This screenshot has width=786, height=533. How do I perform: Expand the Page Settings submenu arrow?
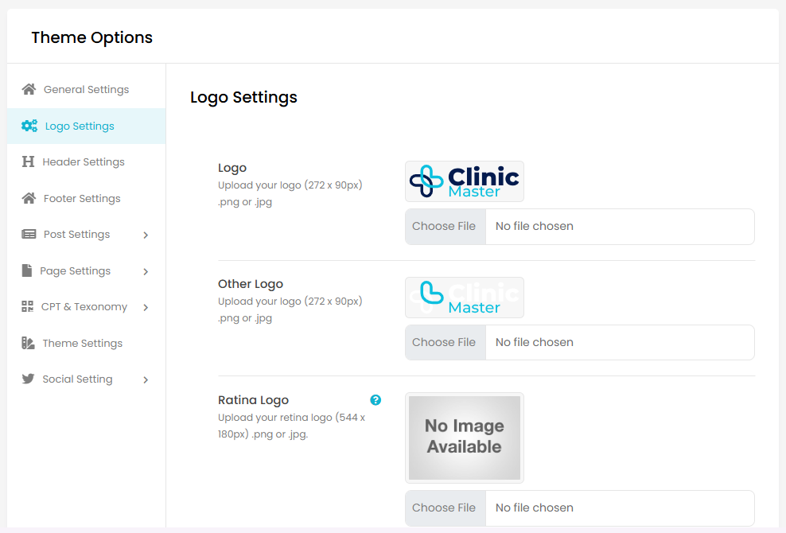[x=146, y=271]
